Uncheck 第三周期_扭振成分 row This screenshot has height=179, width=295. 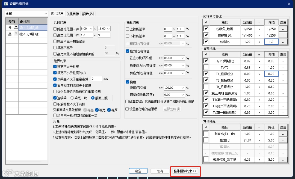[206, 93]
